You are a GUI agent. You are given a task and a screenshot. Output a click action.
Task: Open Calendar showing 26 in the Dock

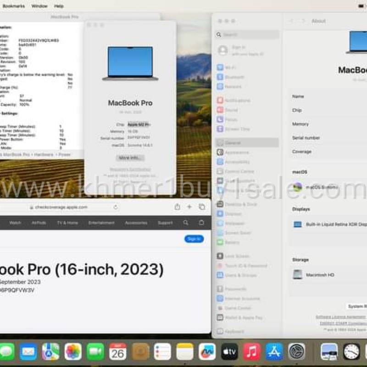click(118, 351)
